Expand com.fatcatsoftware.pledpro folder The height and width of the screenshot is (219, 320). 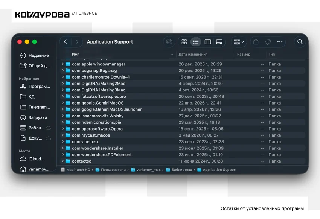[63, 96]
